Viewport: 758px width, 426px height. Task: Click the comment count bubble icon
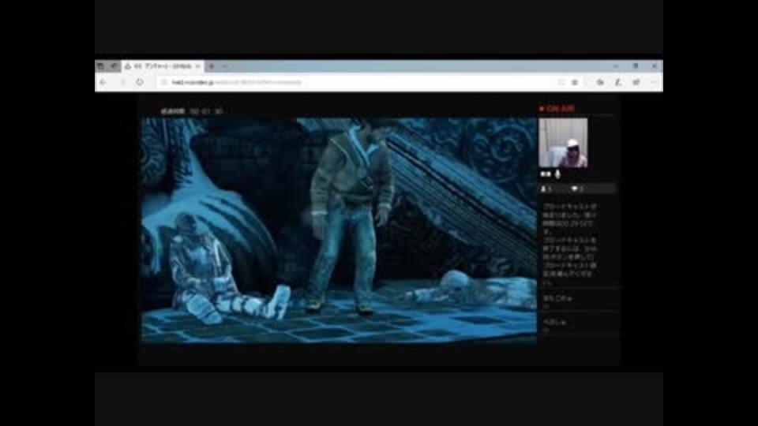[574, 189]
